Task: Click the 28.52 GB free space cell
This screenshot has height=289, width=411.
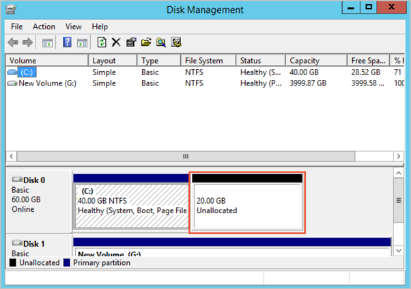Action: click(x=366, y=72)
